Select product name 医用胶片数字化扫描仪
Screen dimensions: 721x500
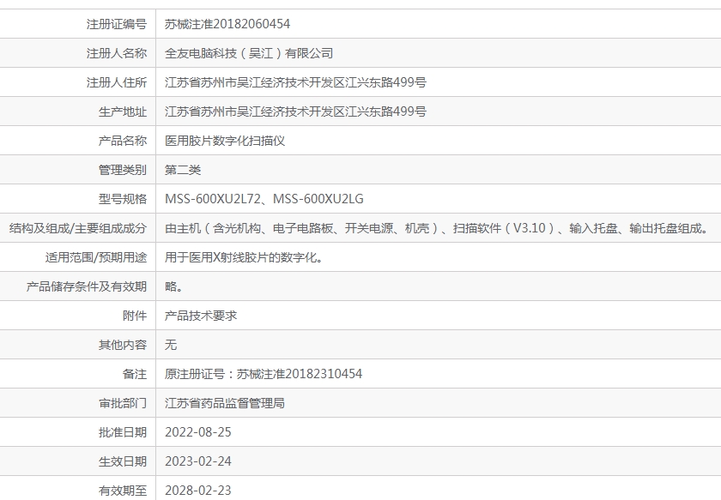pyautogui.click(x=225, y=141)
